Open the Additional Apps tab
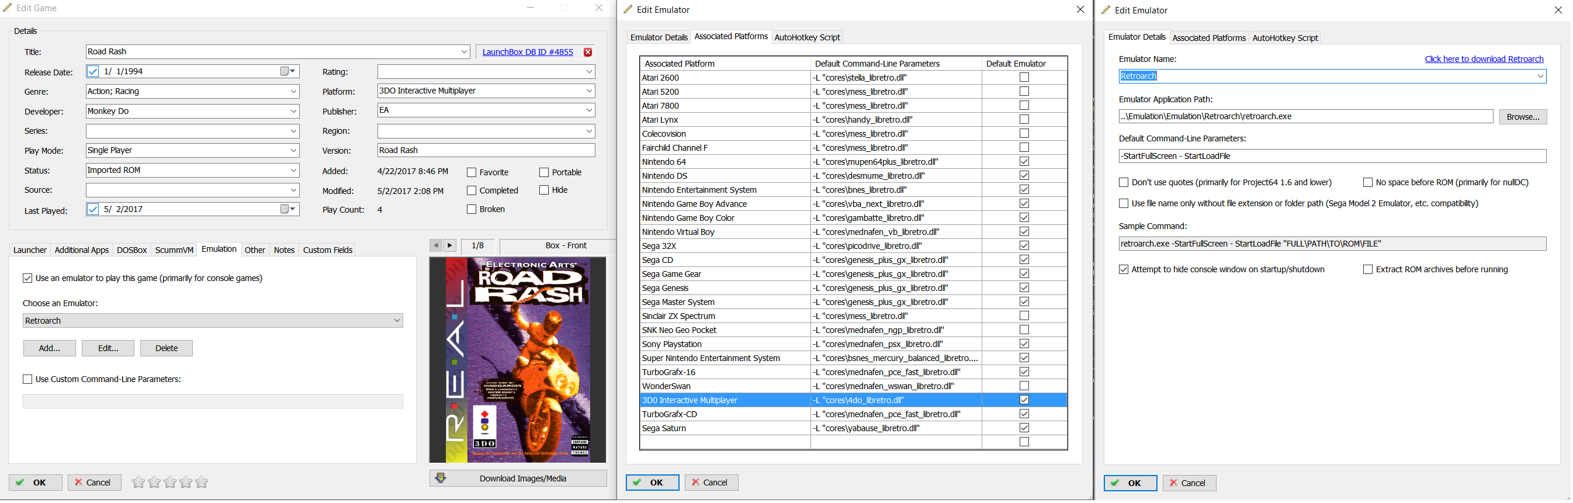 click(x=81, y=250)
